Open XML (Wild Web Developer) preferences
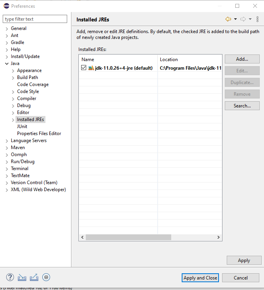Image resolution: width=264 pixels, height=290 pixels. point(38,190)
